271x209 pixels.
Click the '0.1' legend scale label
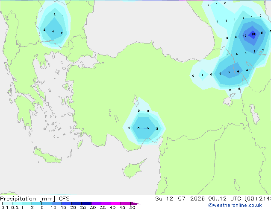pos(5,207)
